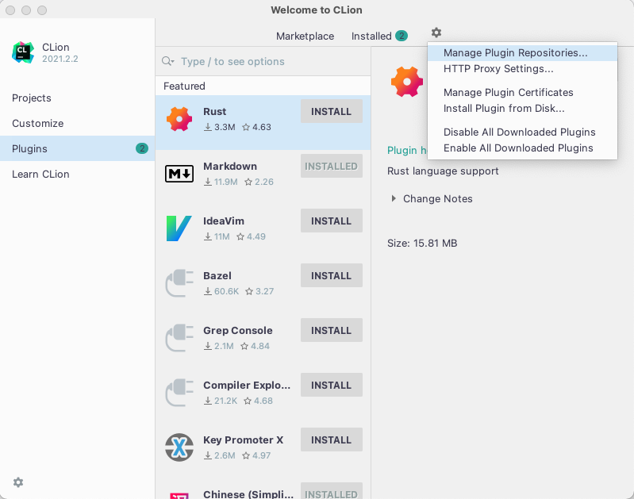Choose HTTP Proxy Settings menu item
This screenshot has height=499, width=634.
[x=522, y=69]
